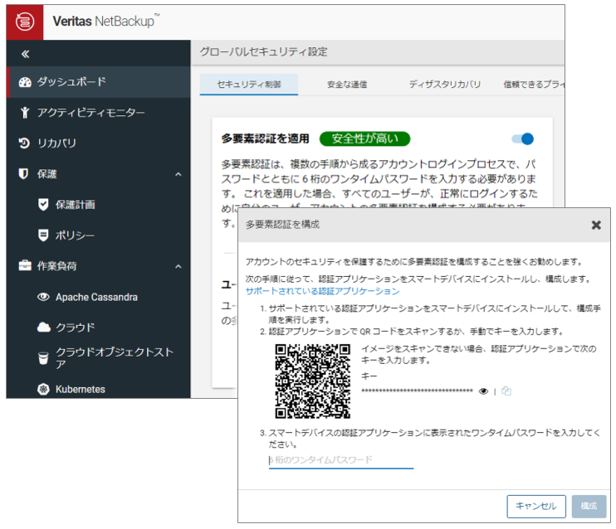This screenshot has height=529, width=616.
Task: Click the キャンセル button
Action: point(536,507)
